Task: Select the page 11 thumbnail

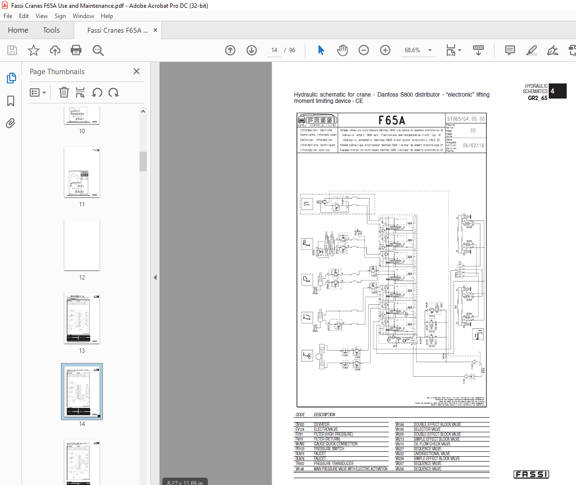Action: click(81, 172)
